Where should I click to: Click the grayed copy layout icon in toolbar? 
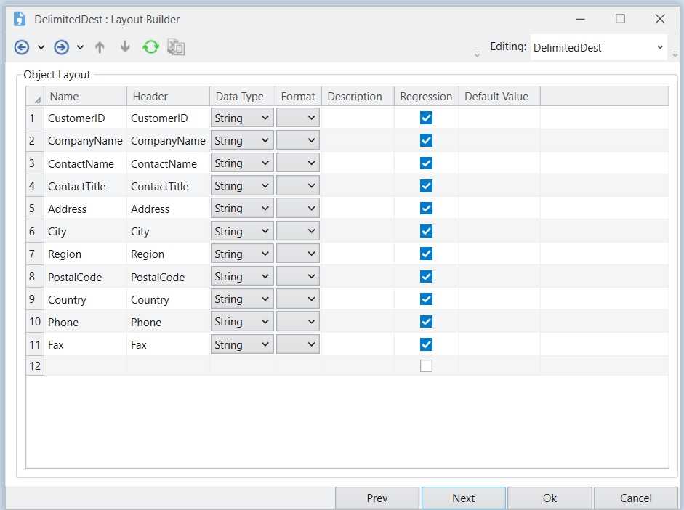(x=176, y=47)
